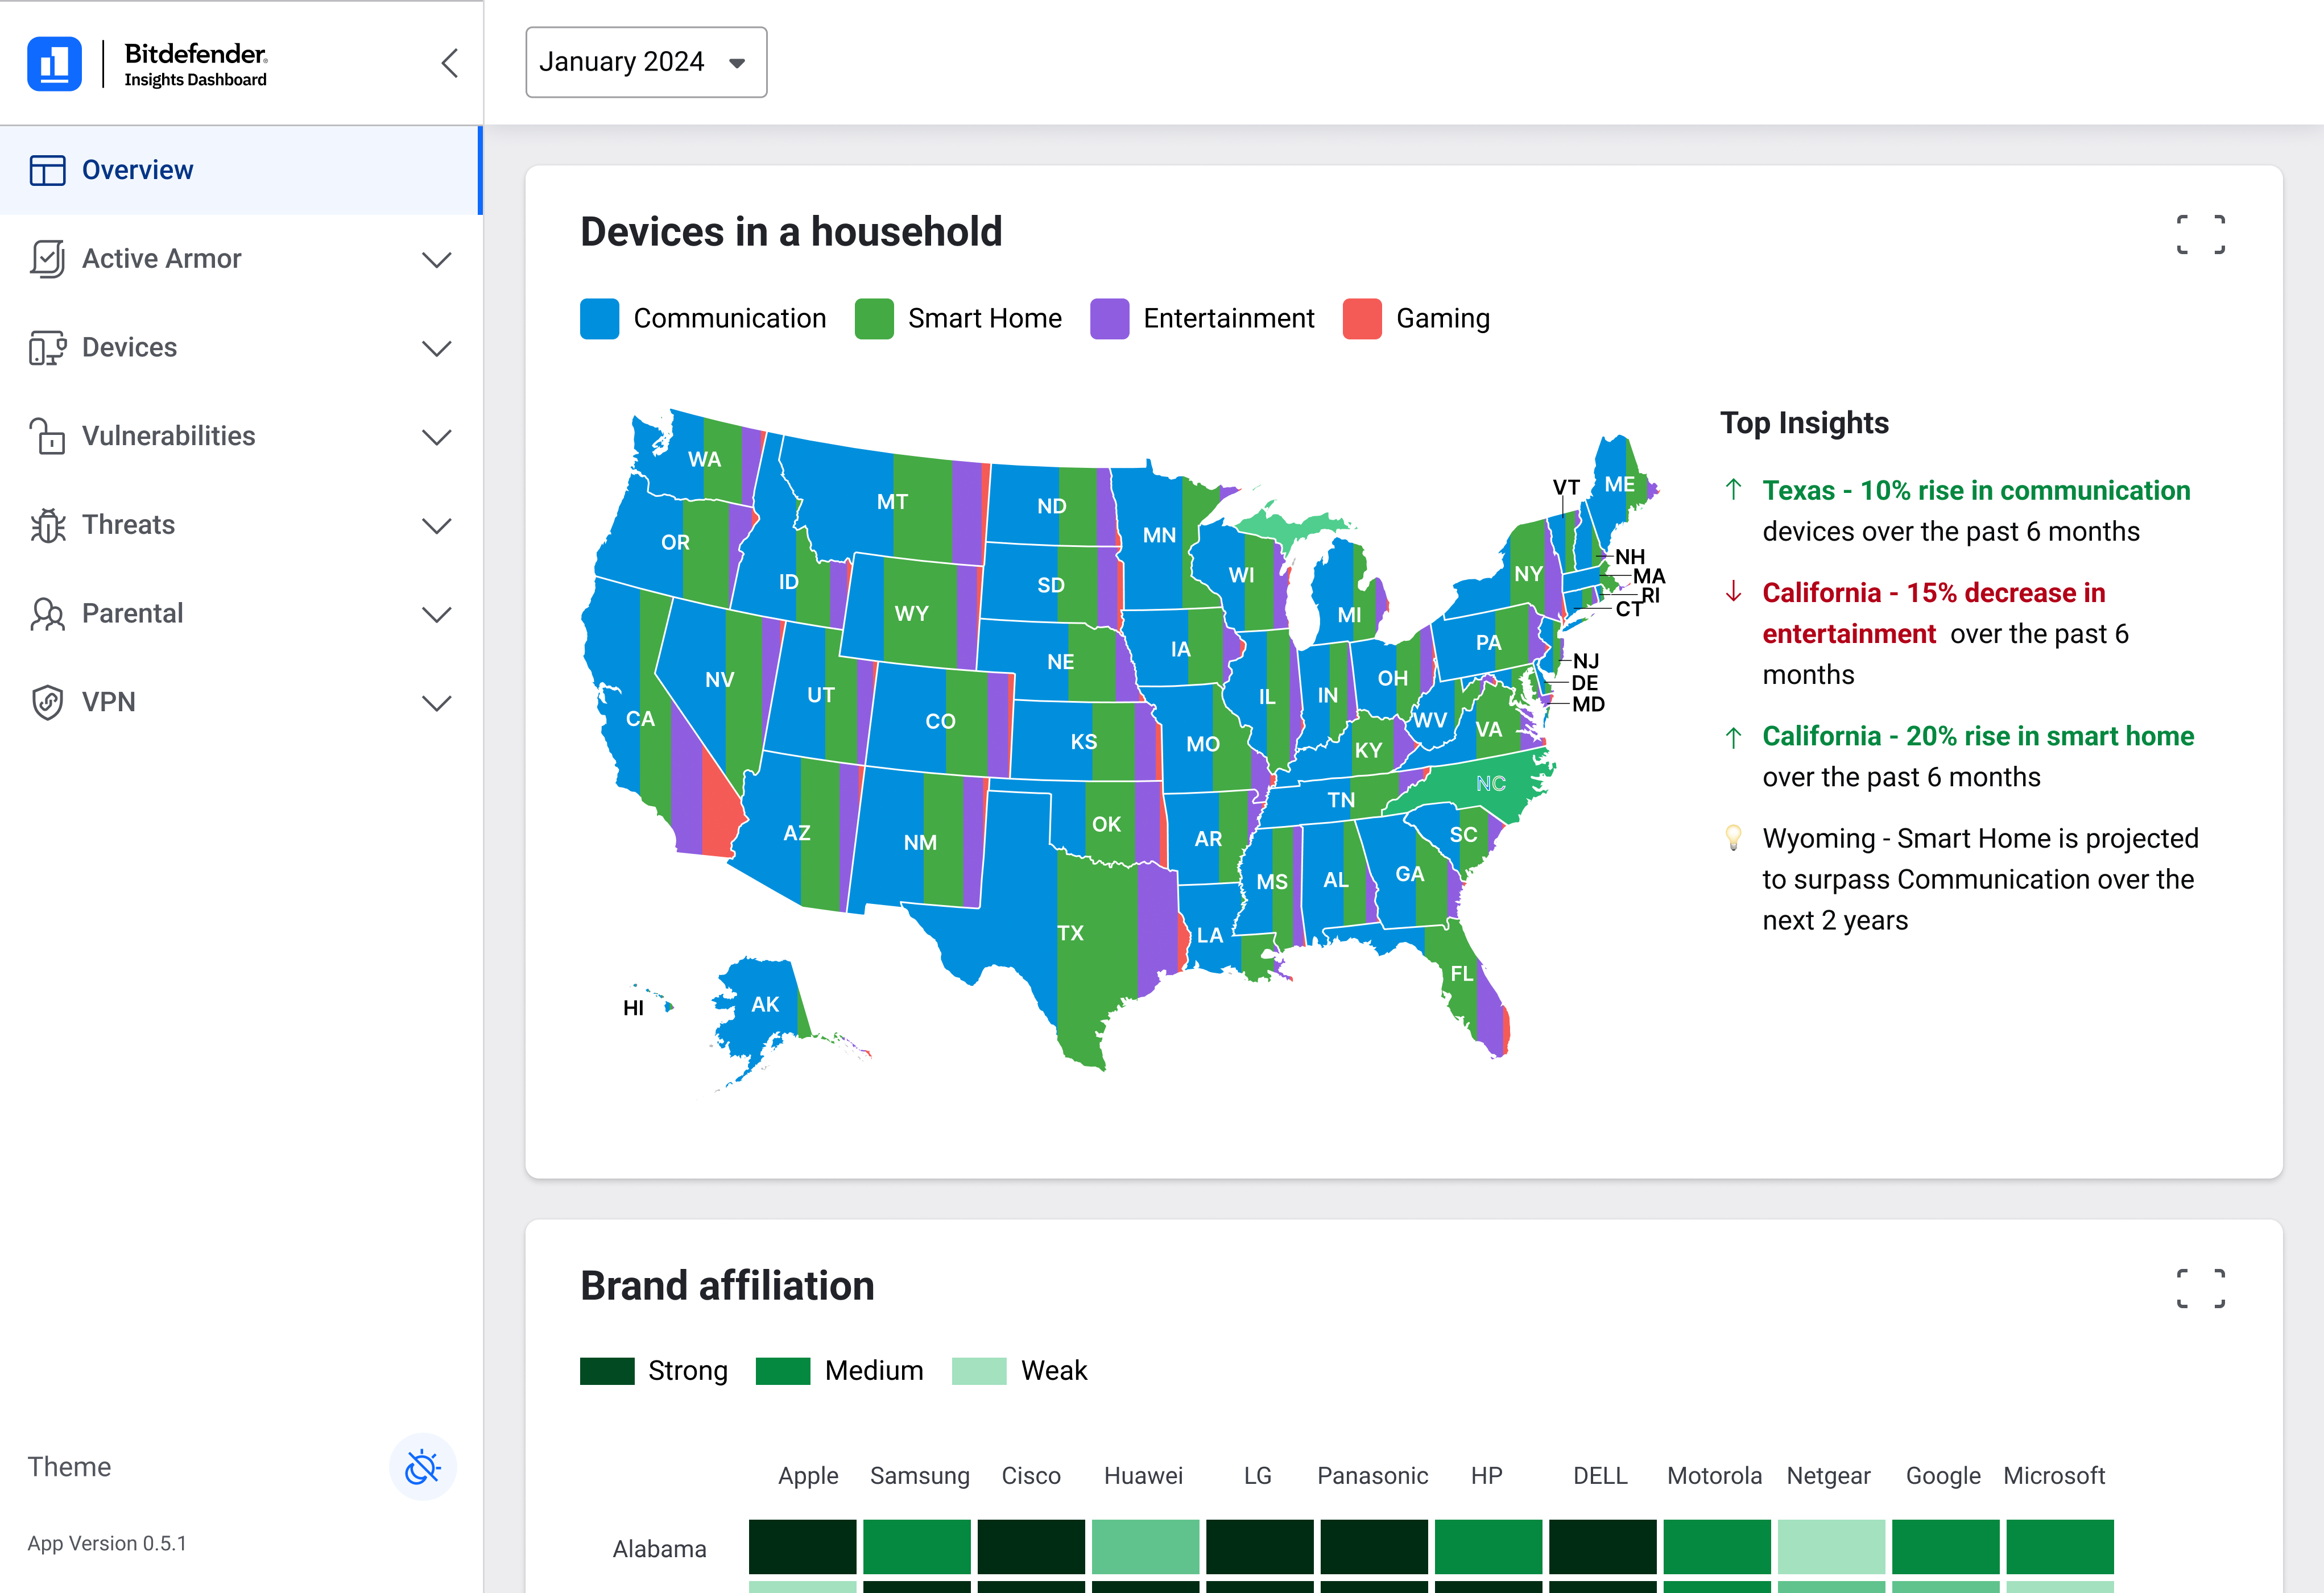Click the Parental users icon
Viewport: 2324px width, 1593px height.
47,613
